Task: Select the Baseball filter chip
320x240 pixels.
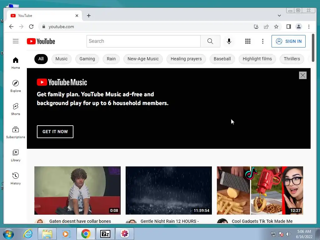Action: (x=222, y=59)
